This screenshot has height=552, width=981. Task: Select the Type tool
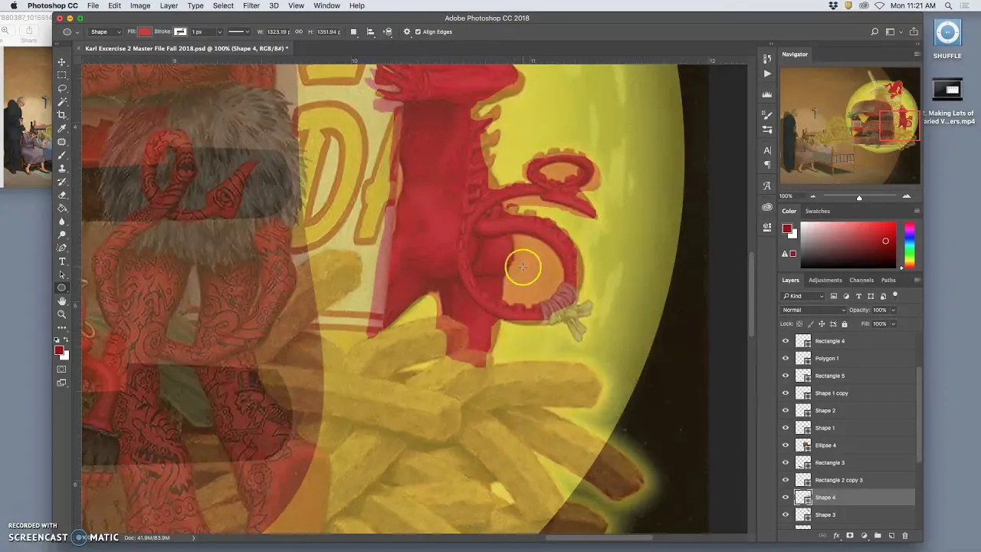62,261
